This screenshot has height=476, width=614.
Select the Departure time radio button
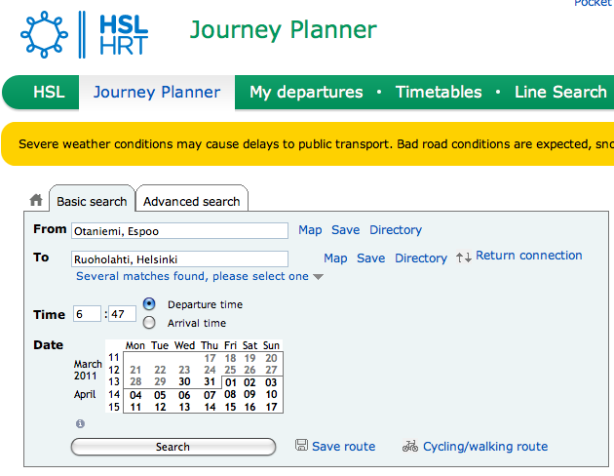coord(149,304)
